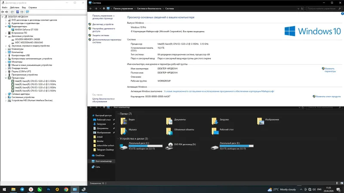This screenshot has height=193, width=344.
Task: Expand the Порты (COM и LPT) node
Action: click(x=6, y=72)
